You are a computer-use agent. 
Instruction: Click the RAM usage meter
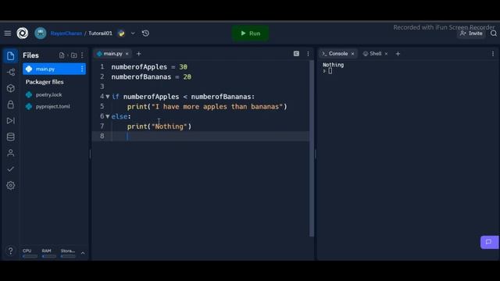48,253
